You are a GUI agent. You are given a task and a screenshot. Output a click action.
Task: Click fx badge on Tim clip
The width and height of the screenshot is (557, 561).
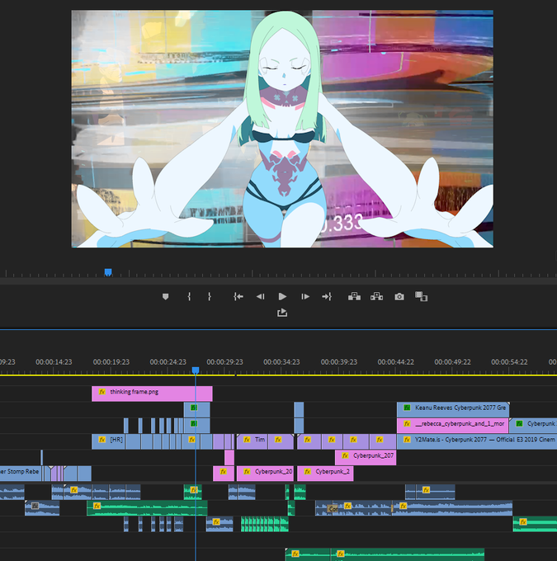pos(247,440)
